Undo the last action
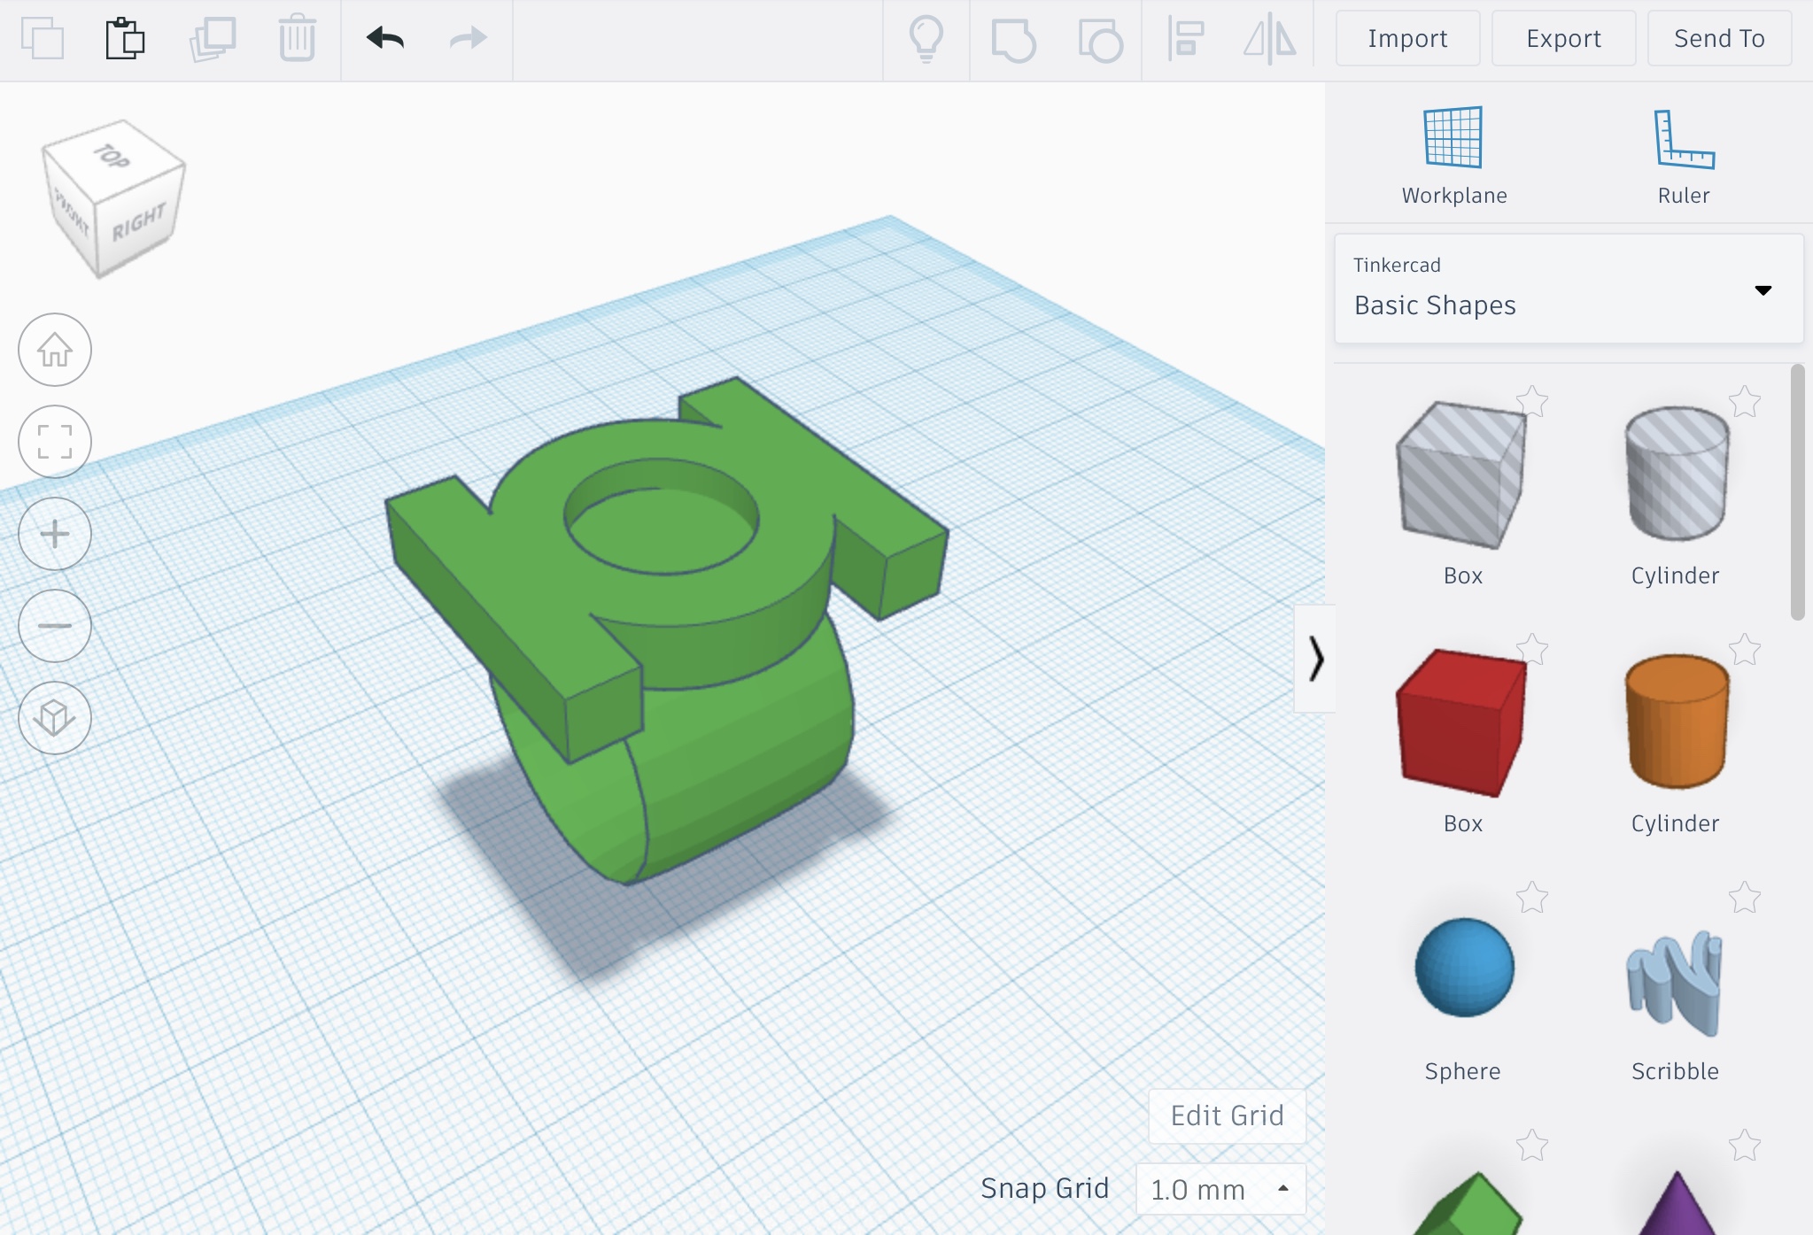 (x=385, y=38)
